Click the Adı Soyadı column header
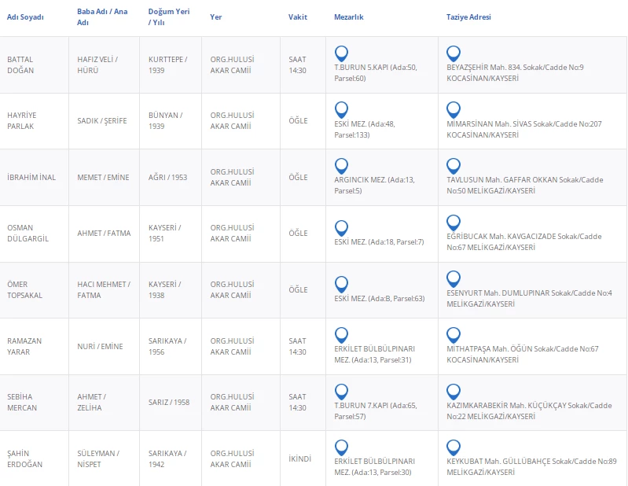The width and height of the screenshot is (628, 486). (25, 17)
